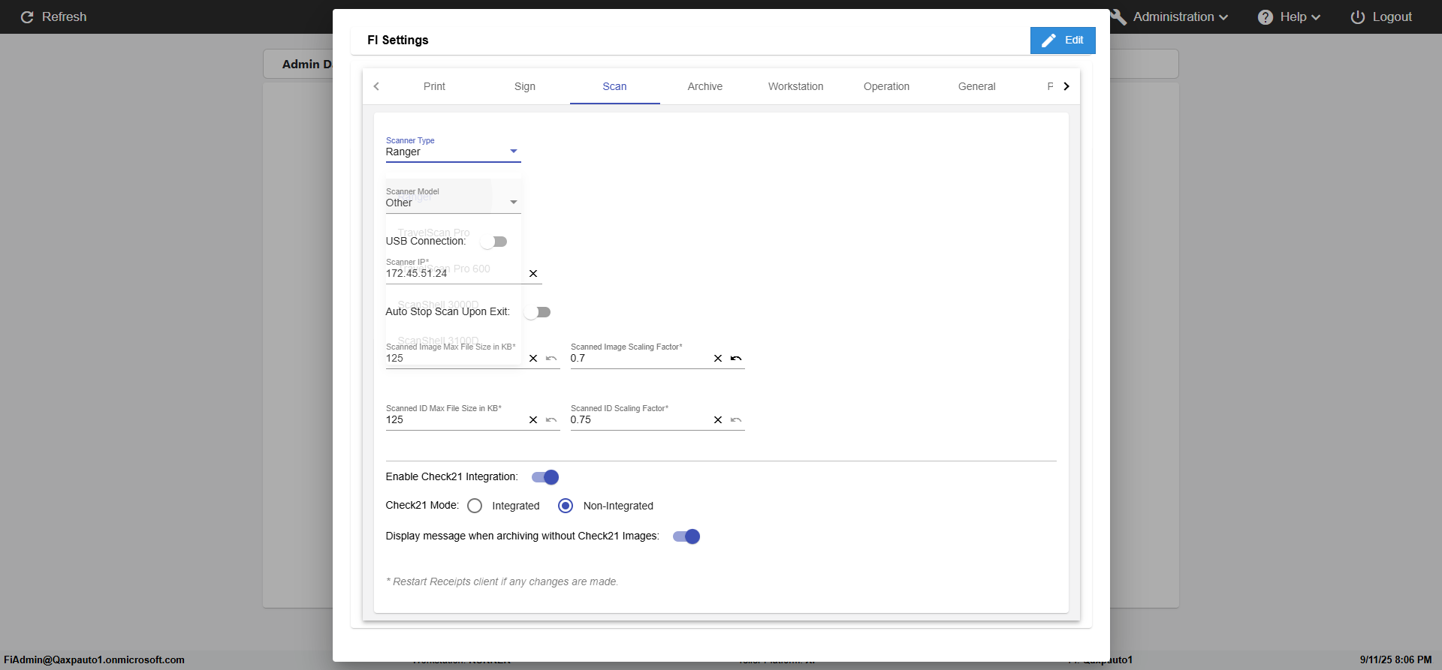This screenshot has height=670, width=1442.
Task: Toggle the USB Connection switch
Action: pyautogui.click(x=494, y=242)
